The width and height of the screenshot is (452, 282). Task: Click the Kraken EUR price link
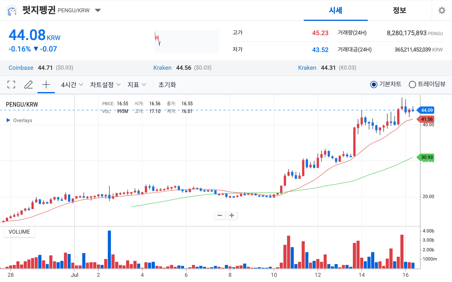pos(307,68)
